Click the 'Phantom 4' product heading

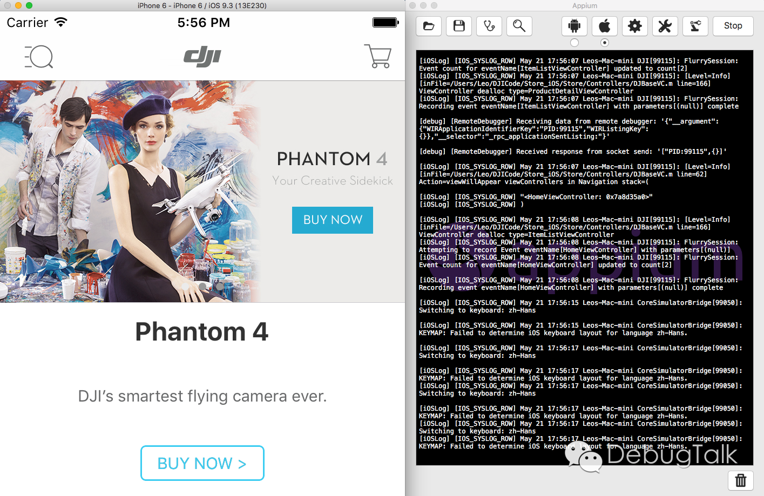click(x=202, y=331)
